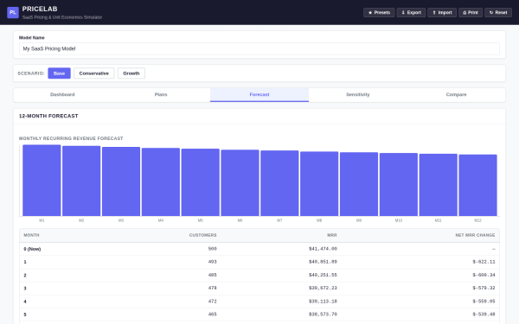Click the M6 bar in the chart
Viewport: 519px width, 324px height.
(x=240, y=183)
